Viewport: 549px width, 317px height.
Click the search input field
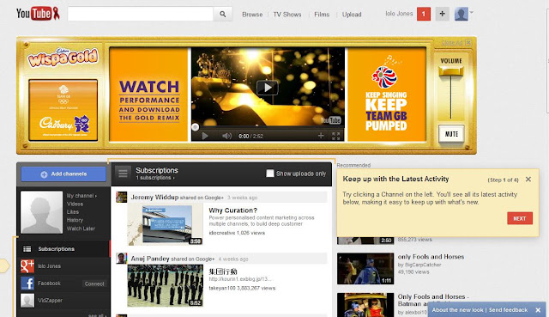pyautogui.click(x=141, y=14)
